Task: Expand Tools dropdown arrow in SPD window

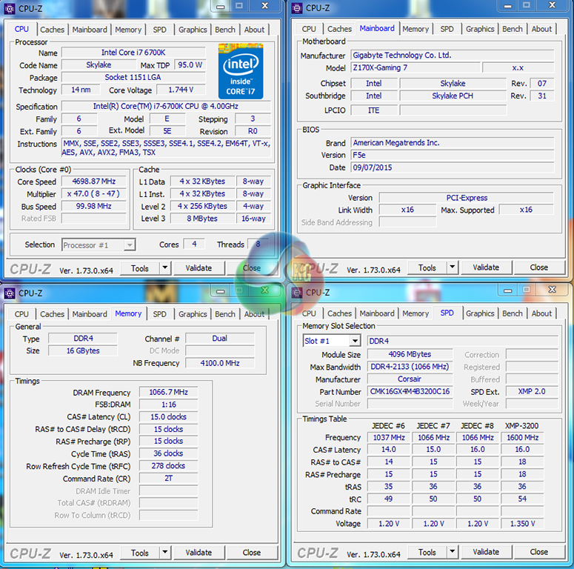Action: 453,551
